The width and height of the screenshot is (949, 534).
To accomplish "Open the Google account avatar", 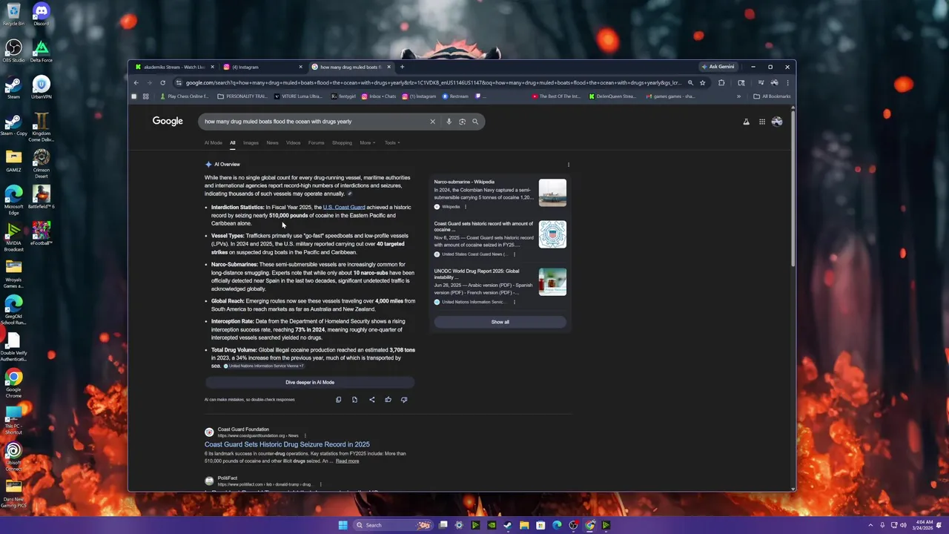I will (x=777, y=122).
